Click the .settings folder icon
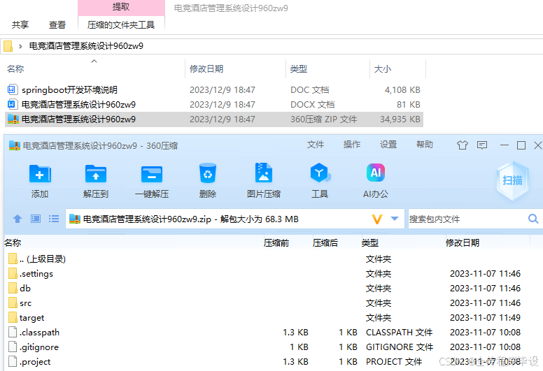Screen dimensions: 543x371 coord(13,273)
